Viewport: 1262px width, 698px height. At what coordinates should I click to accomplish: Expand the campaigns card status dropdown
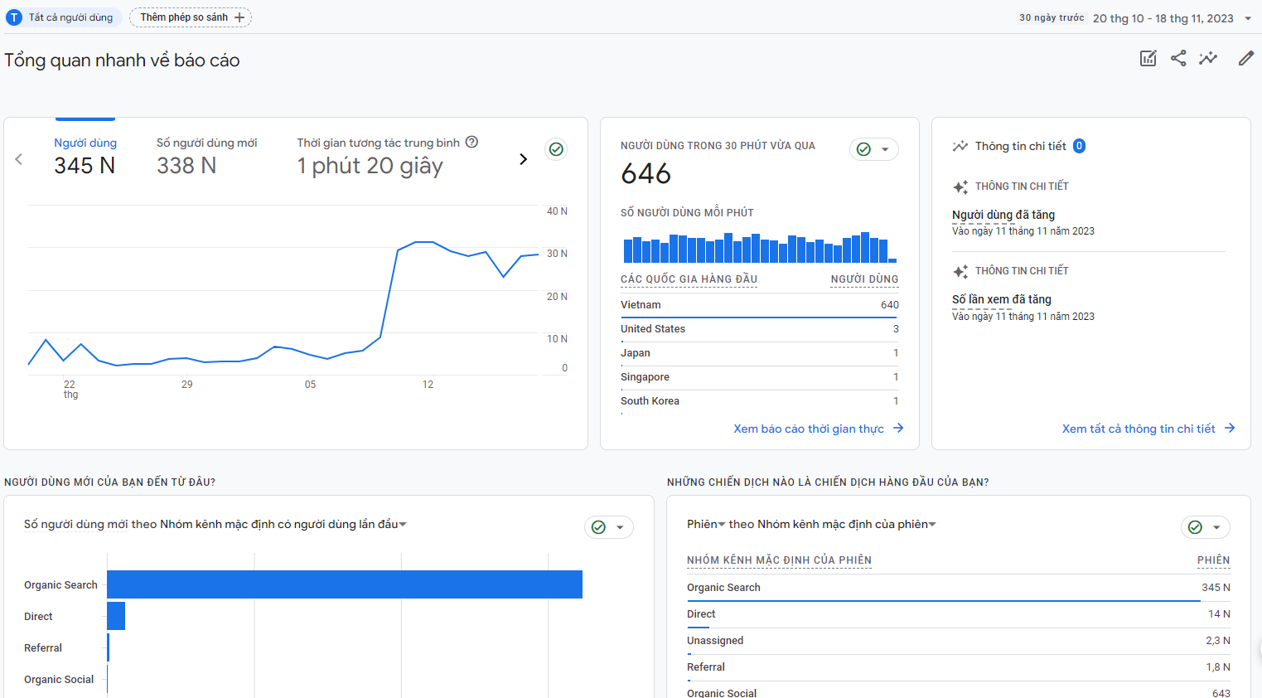(x=1216, y=527)
